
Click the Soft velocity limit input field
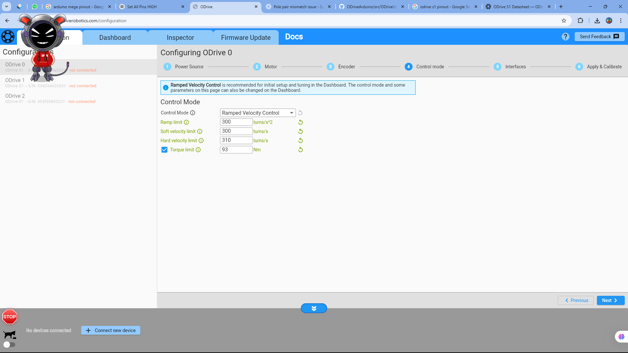point(236,131)
